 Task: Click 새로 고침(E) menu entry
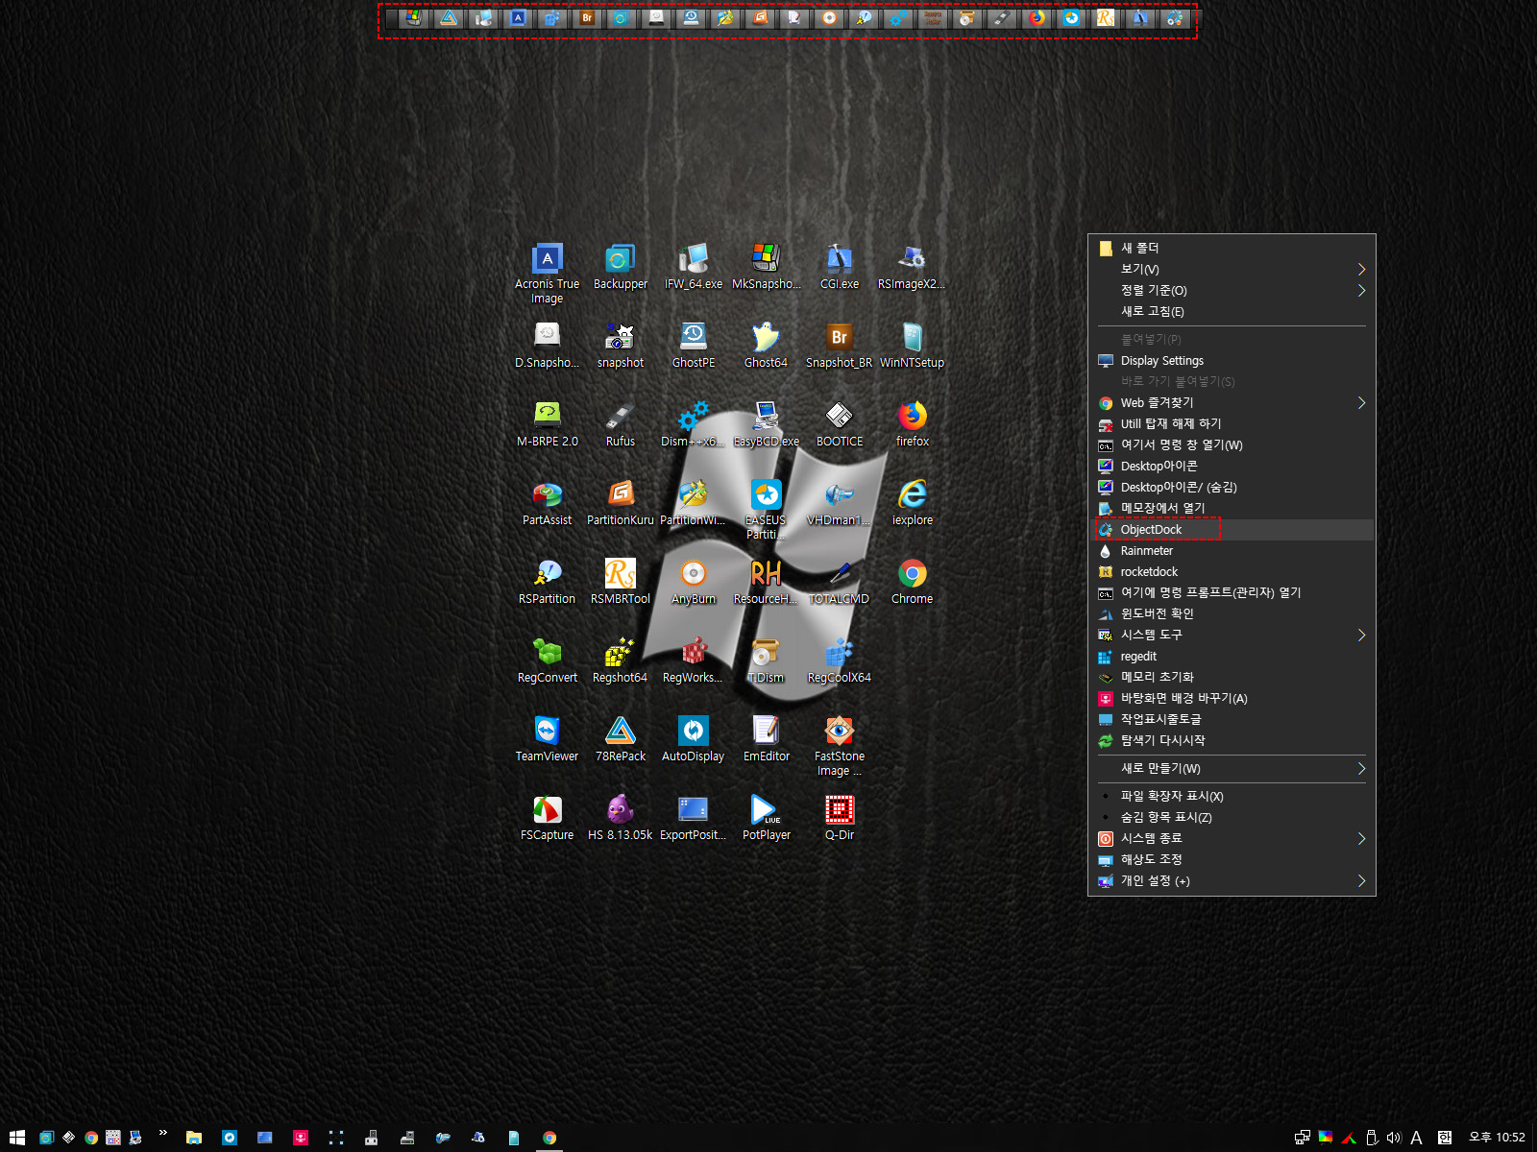[x=1232, y=310]
